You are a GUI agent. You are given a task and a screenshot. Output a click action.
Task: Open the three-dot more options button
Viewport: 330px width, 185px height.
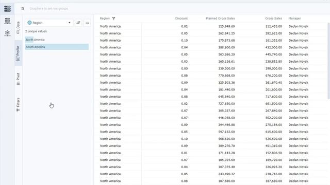[87, 23]
